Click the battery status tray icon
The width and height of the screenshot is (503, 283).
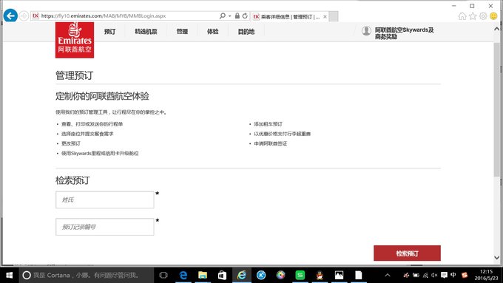tap(416, 275)
